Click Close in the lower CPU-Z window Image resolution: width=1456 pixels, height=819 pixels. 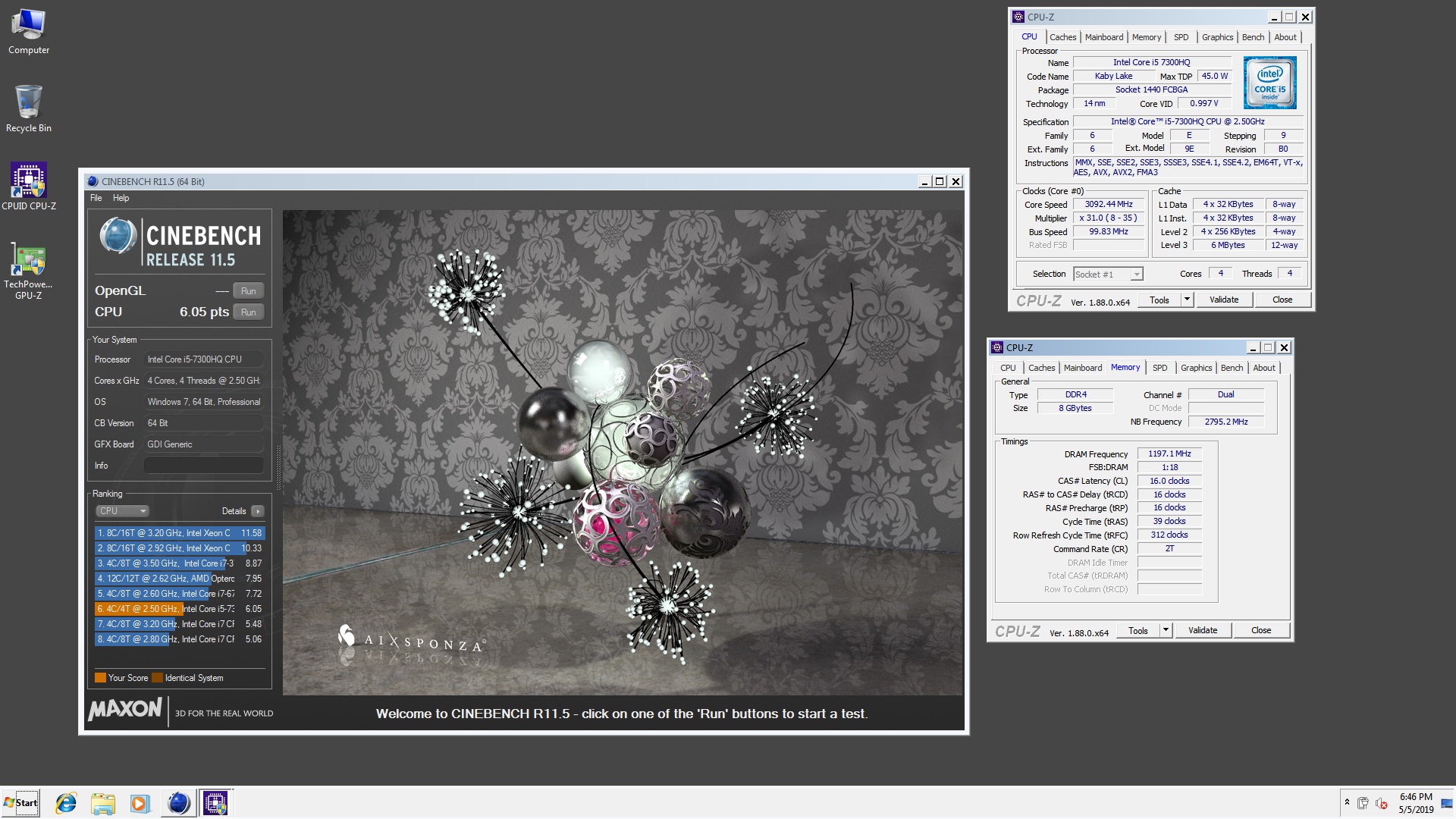tap(1260, 631)
